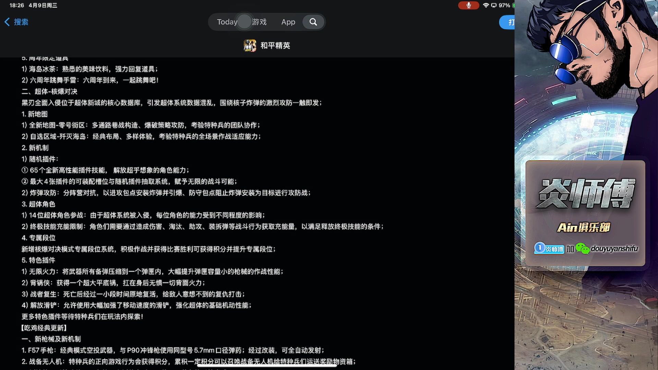Open the search magnifier tab

(313, 22)
